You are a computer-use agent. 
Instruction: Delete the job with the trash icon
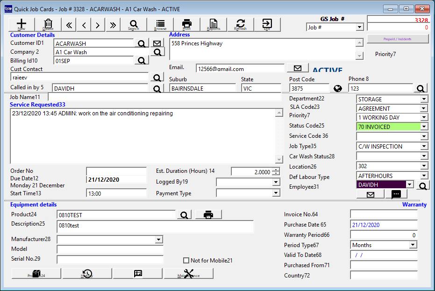[48, 25]
